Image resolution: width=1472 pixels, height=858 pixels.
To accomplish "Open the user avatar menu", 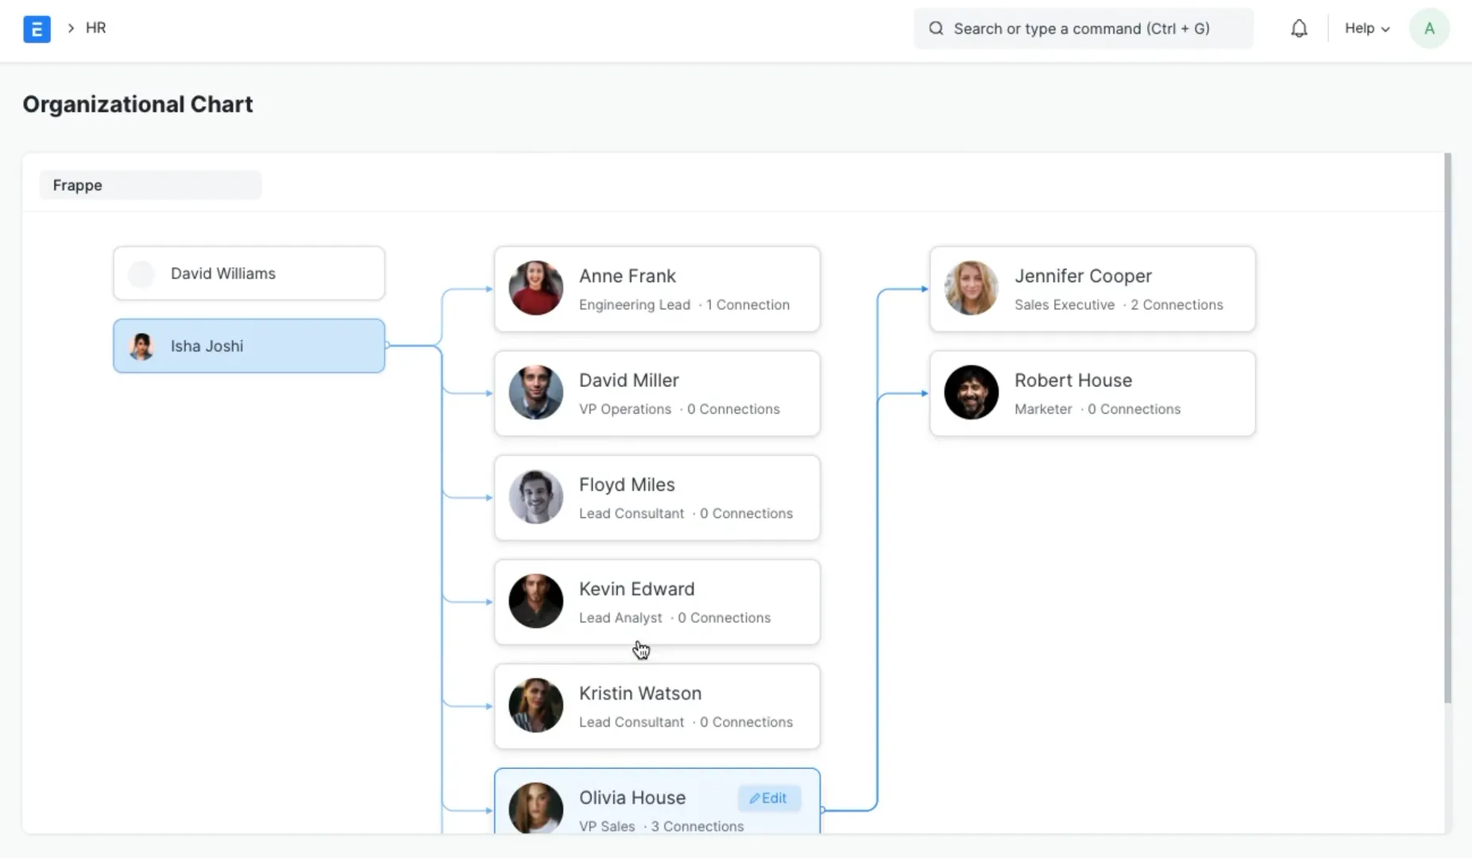I will 1428,29.
